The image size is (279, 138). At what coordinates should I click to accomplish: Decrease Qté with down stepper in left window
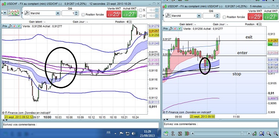76,14
